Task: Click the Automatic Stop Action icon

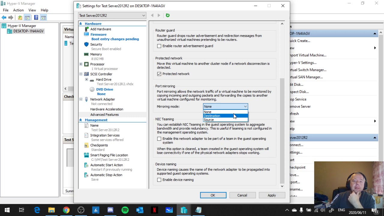Action: pos(86,175)
